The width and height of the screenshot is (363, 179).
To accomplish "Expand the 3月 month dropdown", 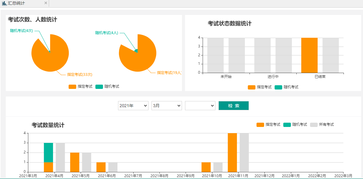I will click(166, 106).
